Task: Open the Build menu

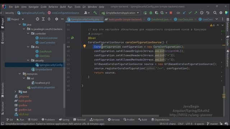Action: (x=63, y=7)
